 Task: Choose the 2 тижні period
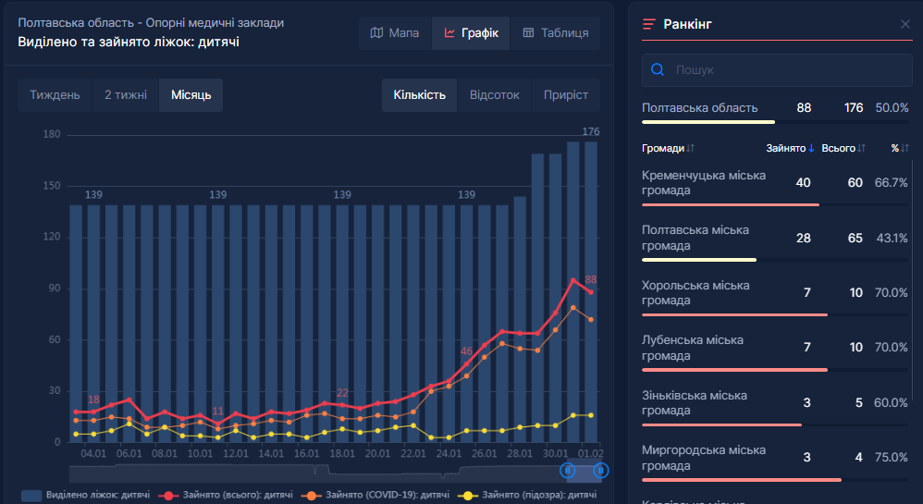click(126, 95)
